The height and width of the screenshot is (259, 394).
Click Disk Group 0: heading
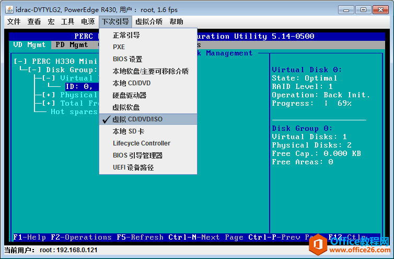pos(302,128)
